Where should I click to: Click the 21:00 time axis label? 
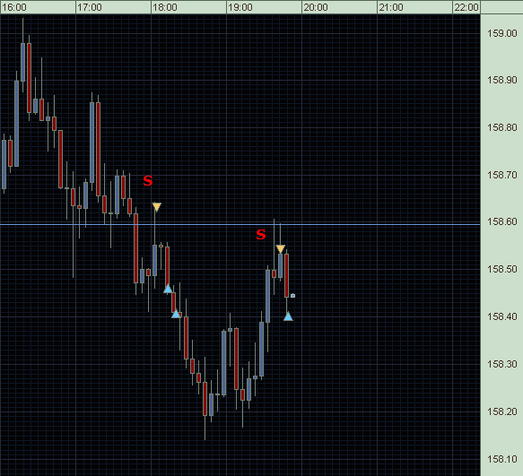(x=391, y=7)
